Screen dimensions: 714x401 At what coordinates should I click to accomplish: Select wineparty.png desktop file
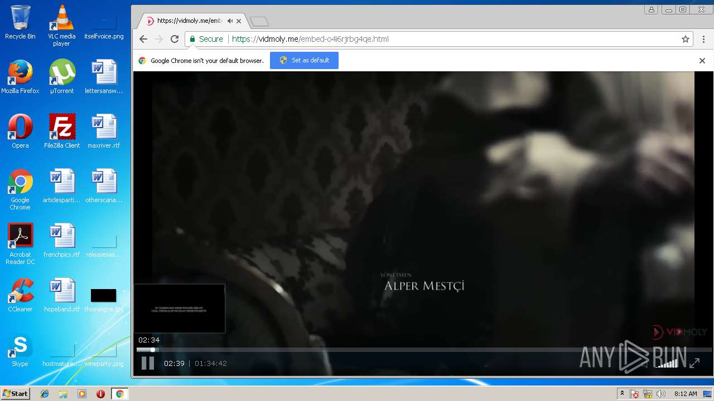pos(104,355)
